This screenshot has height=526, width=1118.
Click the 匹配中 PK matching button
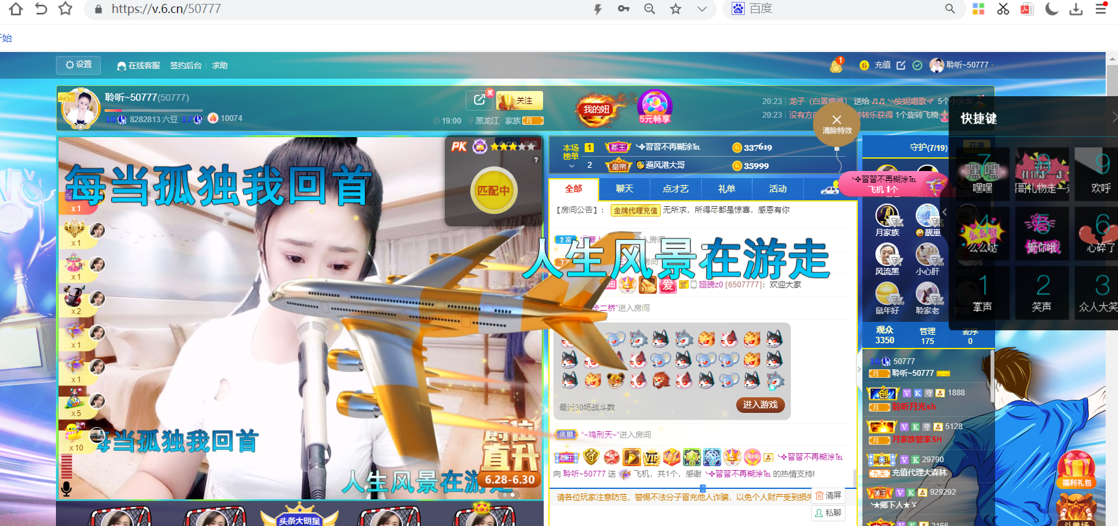click(x=494, y=191)
